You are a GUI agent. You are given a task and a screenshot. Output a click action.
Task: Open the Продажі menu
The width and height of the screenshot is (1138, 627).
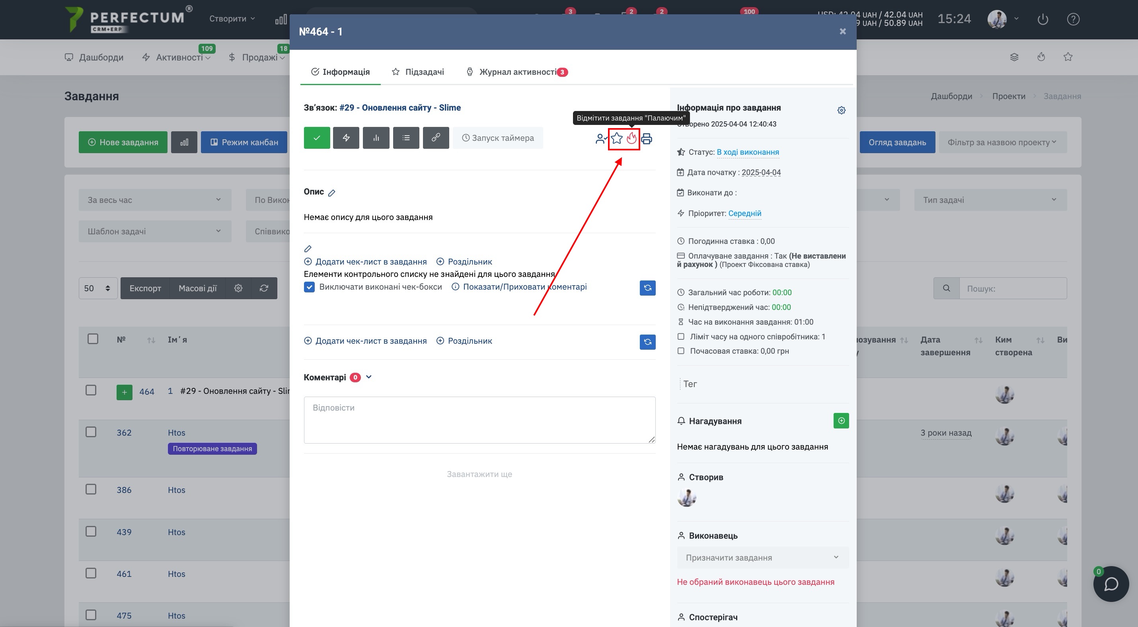click(x=257, y=57)
